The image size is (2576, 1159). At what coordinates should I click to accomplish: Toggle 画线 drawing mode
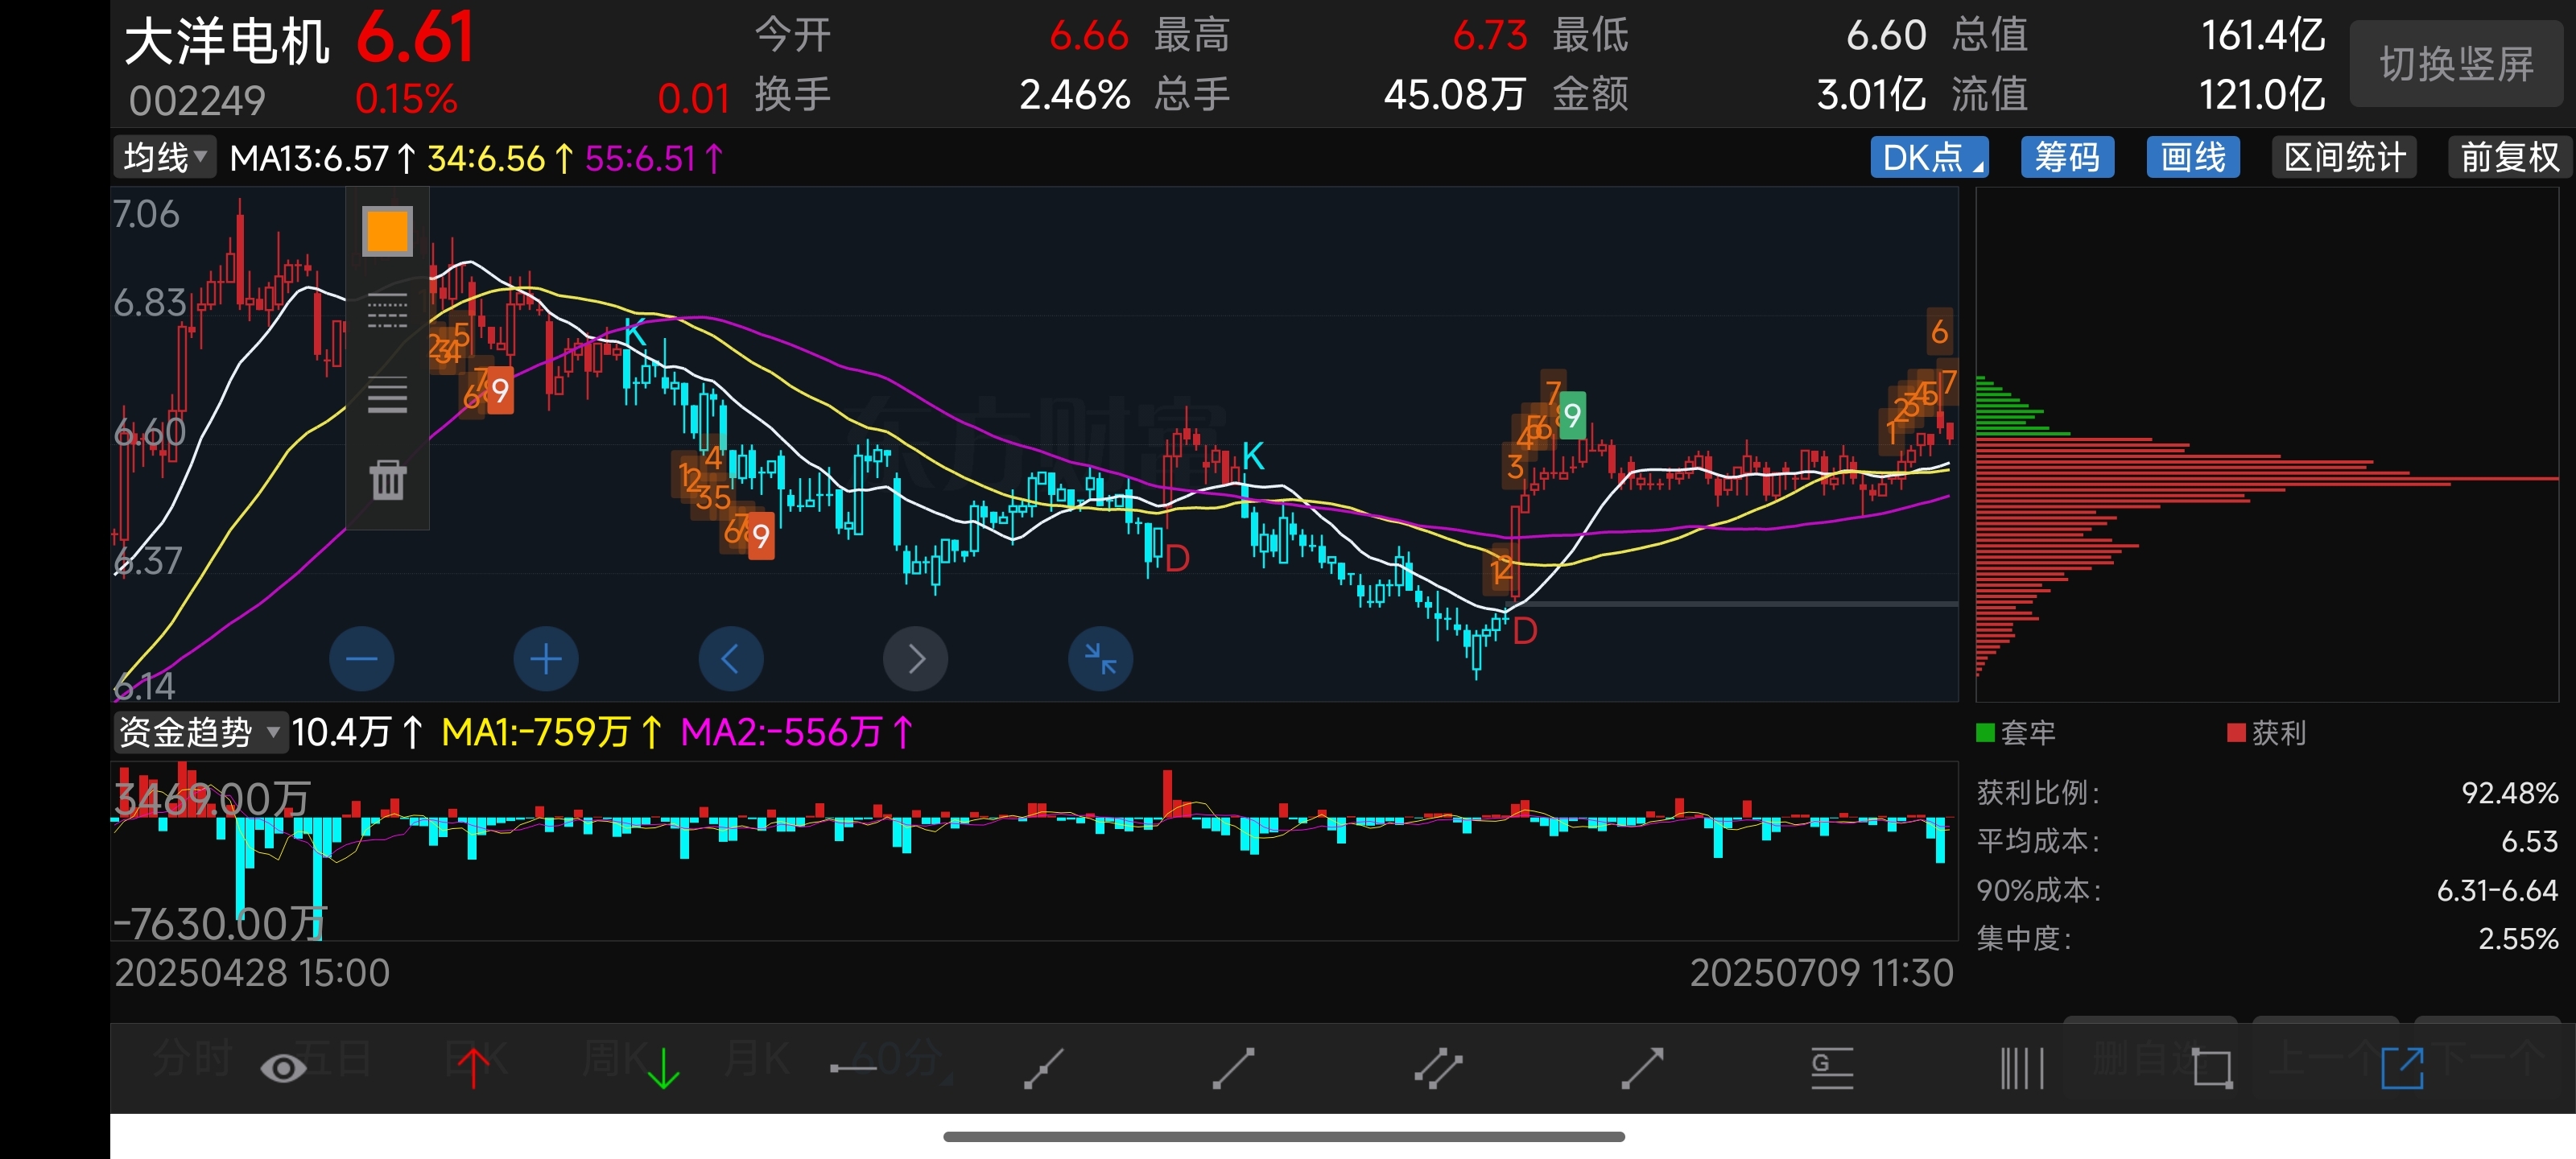tap(2192, 158)
